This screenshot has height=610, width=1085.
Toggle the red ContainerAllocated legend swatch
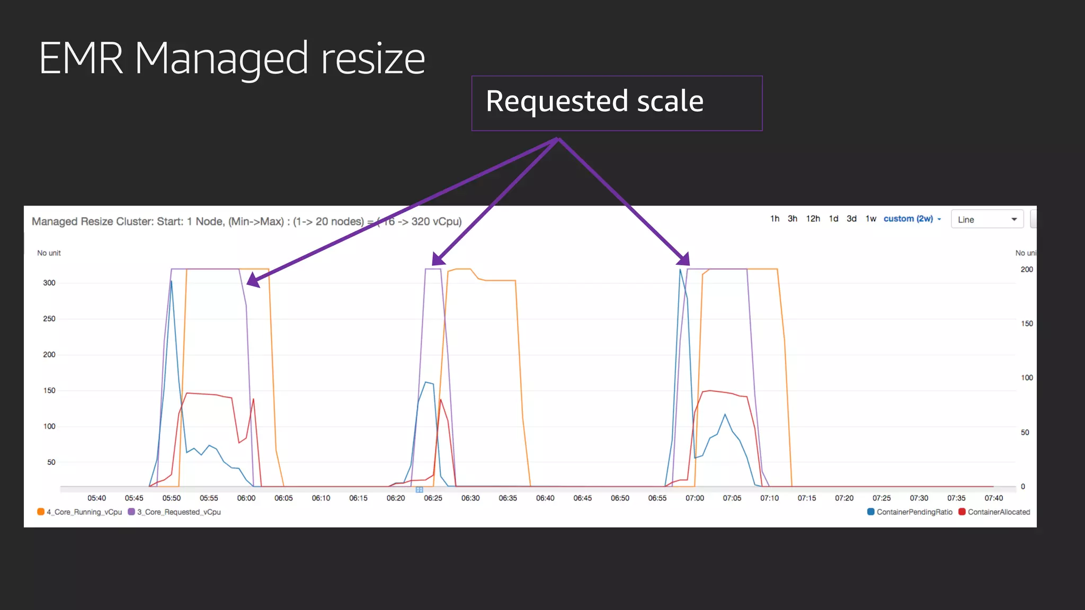[962, 512]
